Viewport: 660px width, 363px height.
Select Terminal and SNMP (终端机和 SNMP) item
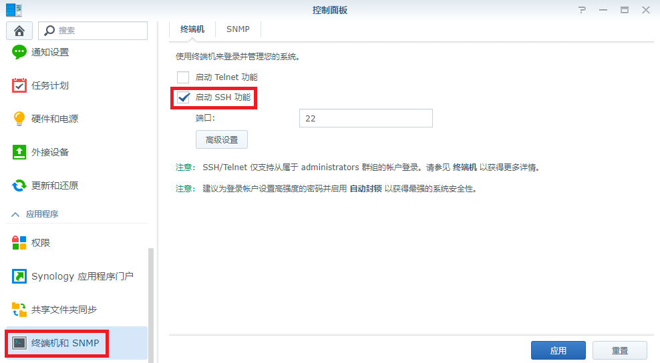[65, 343]
